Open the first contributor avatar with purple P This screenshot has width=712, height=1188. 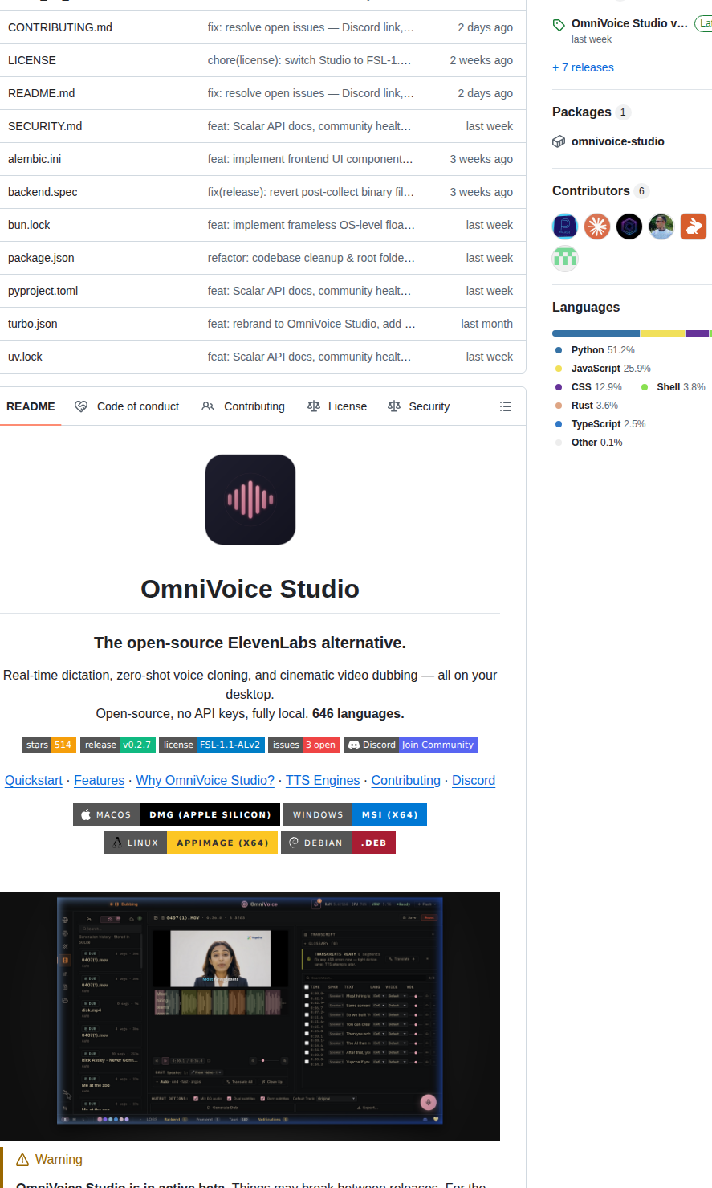click(x=565, y=227)
